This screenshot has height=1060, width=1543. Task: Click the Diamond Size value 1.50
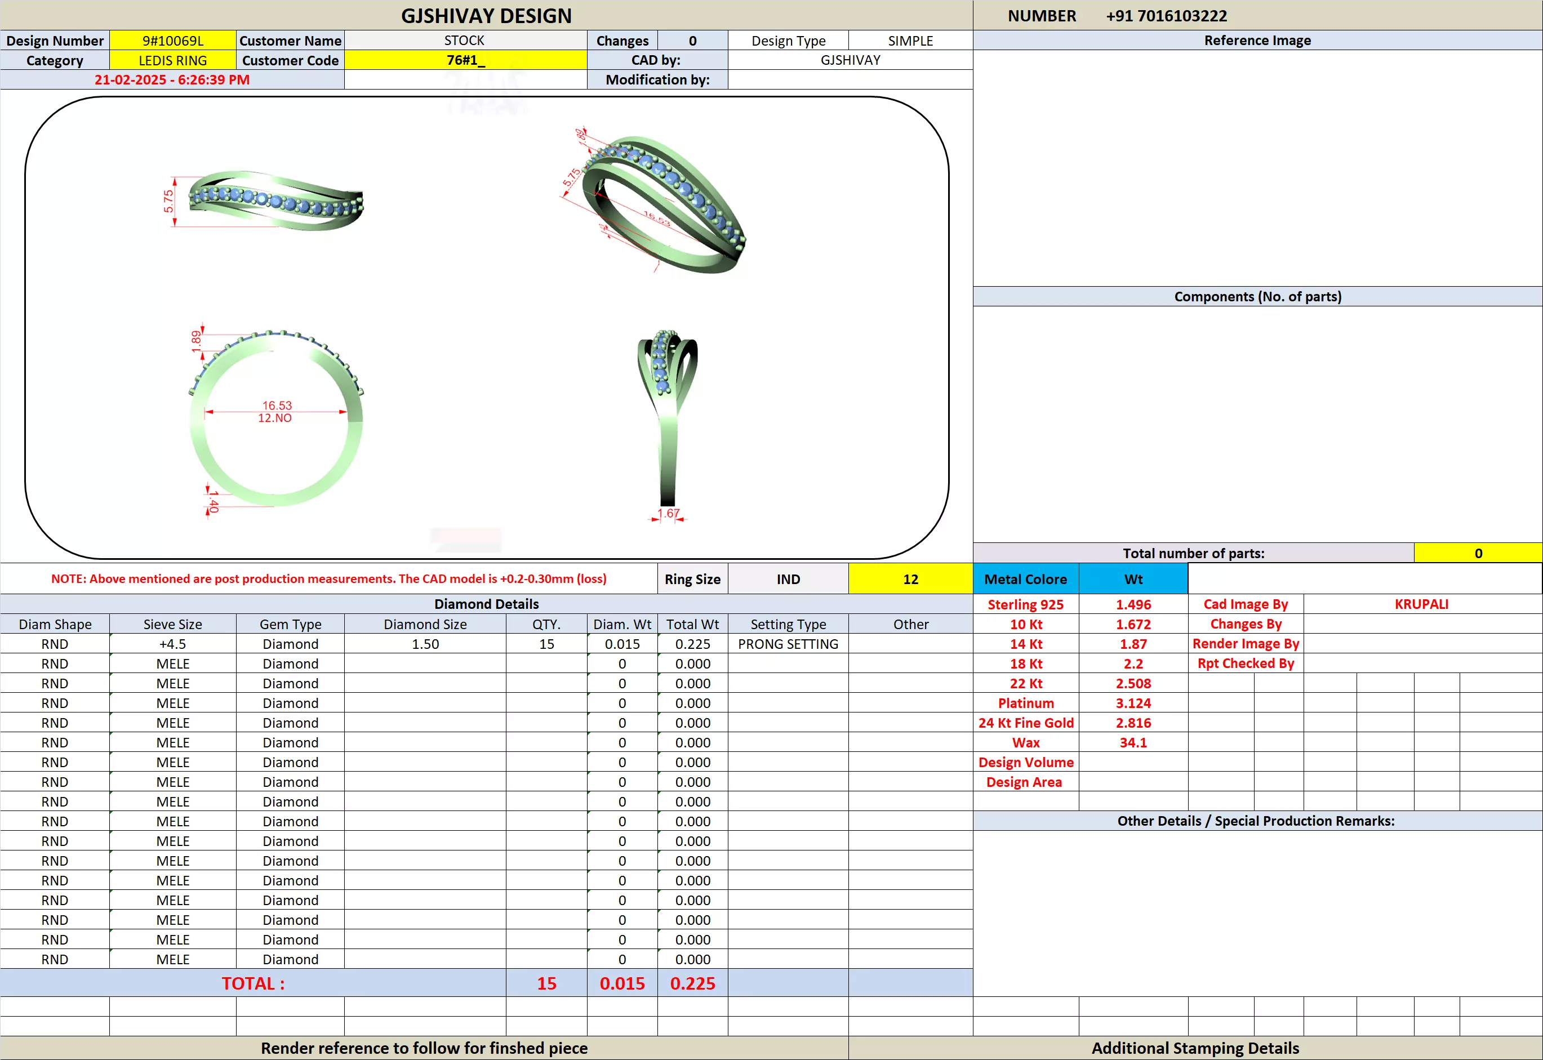[x=425, y=644]
